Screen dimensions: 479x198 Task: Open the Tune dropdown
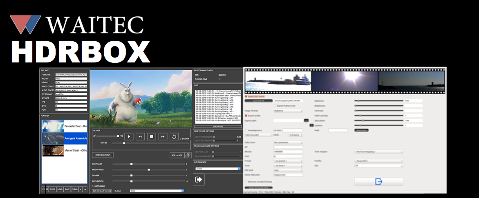288,165
